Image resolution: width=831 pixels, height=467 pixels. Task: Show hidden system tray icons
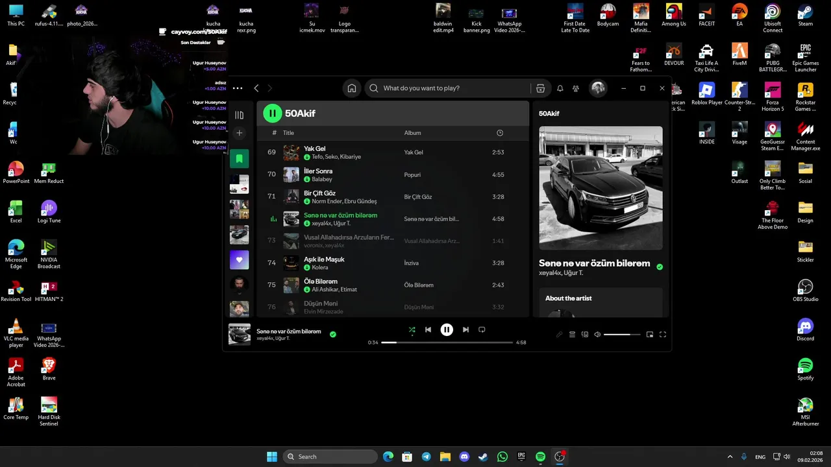730,457
